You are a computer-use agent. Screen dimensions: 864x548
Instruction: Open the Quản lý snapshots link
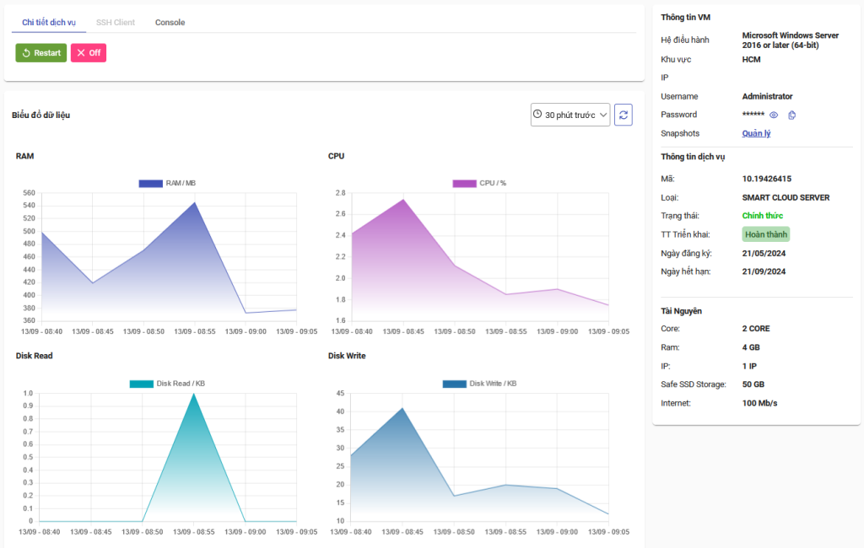point(756,133)
